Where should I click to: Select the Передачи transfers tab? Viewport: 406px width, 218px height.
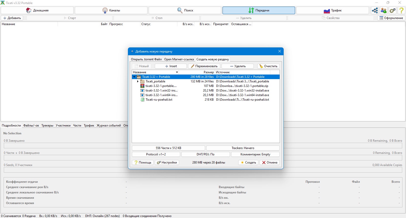259,10
